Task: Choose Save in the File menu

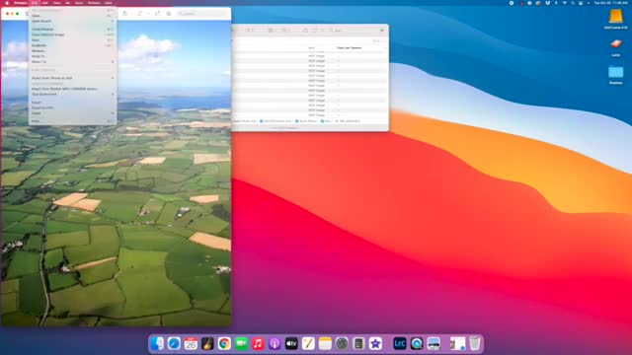Action: pyautogui.click(x=72, y=40)
